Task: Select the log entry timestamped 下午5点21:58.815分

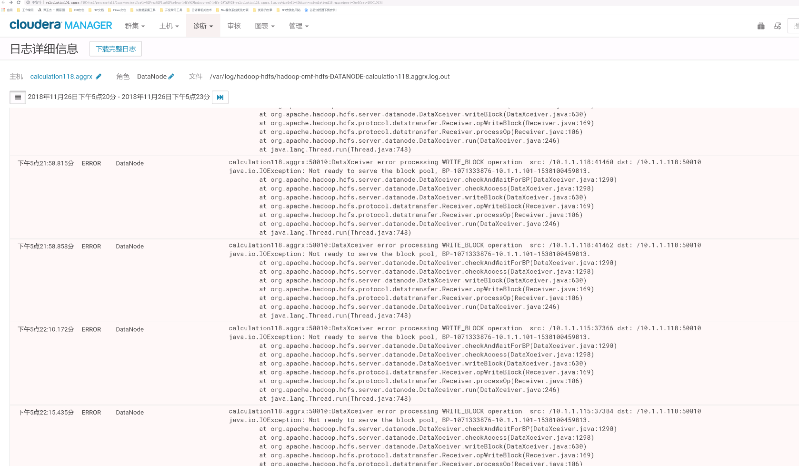Action: click(x=46, y=163)
